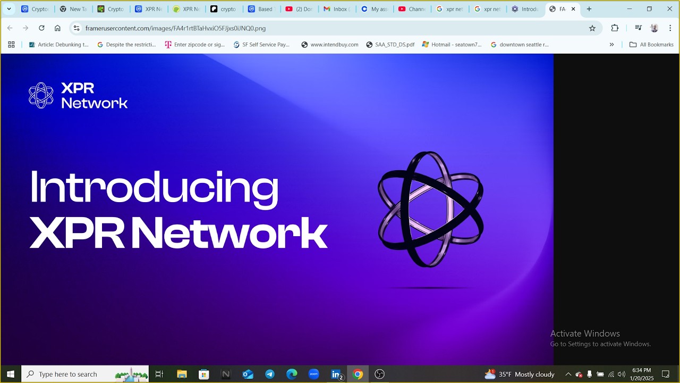Show hidden bookmarks with double chevron
The width and height of the screenshot is (680, 383).
coord(611,45)
